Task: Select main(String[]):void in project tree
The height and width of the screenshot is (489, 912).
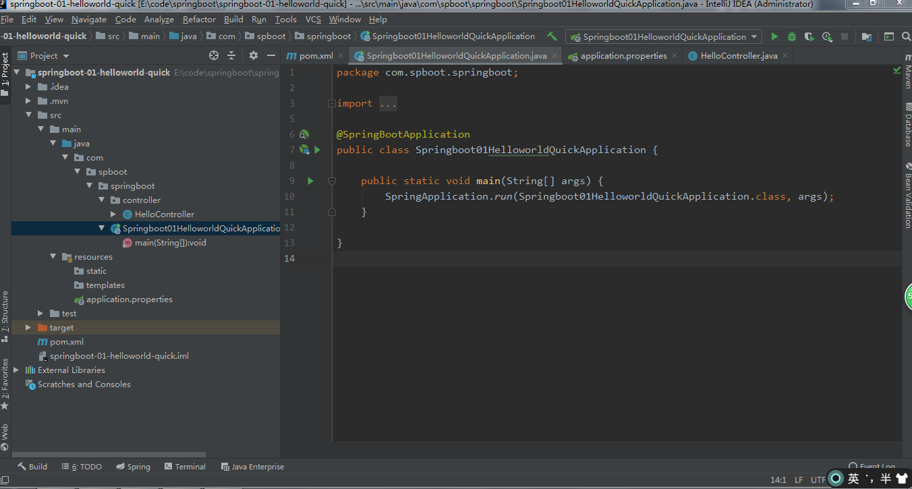Action: (170, 242)
